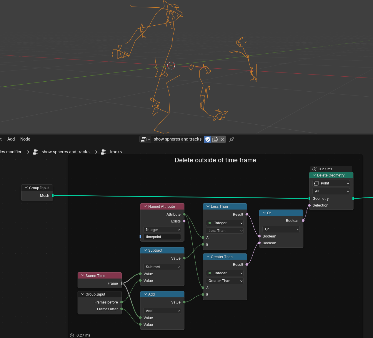
Task: Open the Subtract operation dropdown
Action: point(162,267)
